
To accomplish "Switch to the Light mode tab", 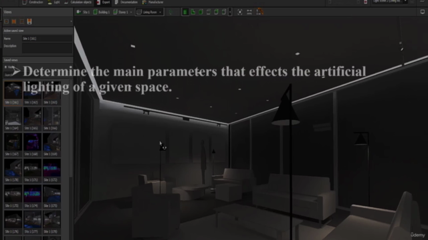I will [53, 2].
